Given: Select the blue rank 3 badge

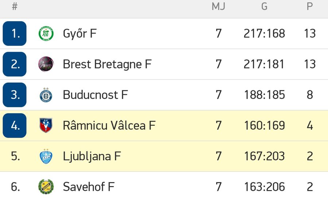Looking at the screenshot, I should pos(15,95).
